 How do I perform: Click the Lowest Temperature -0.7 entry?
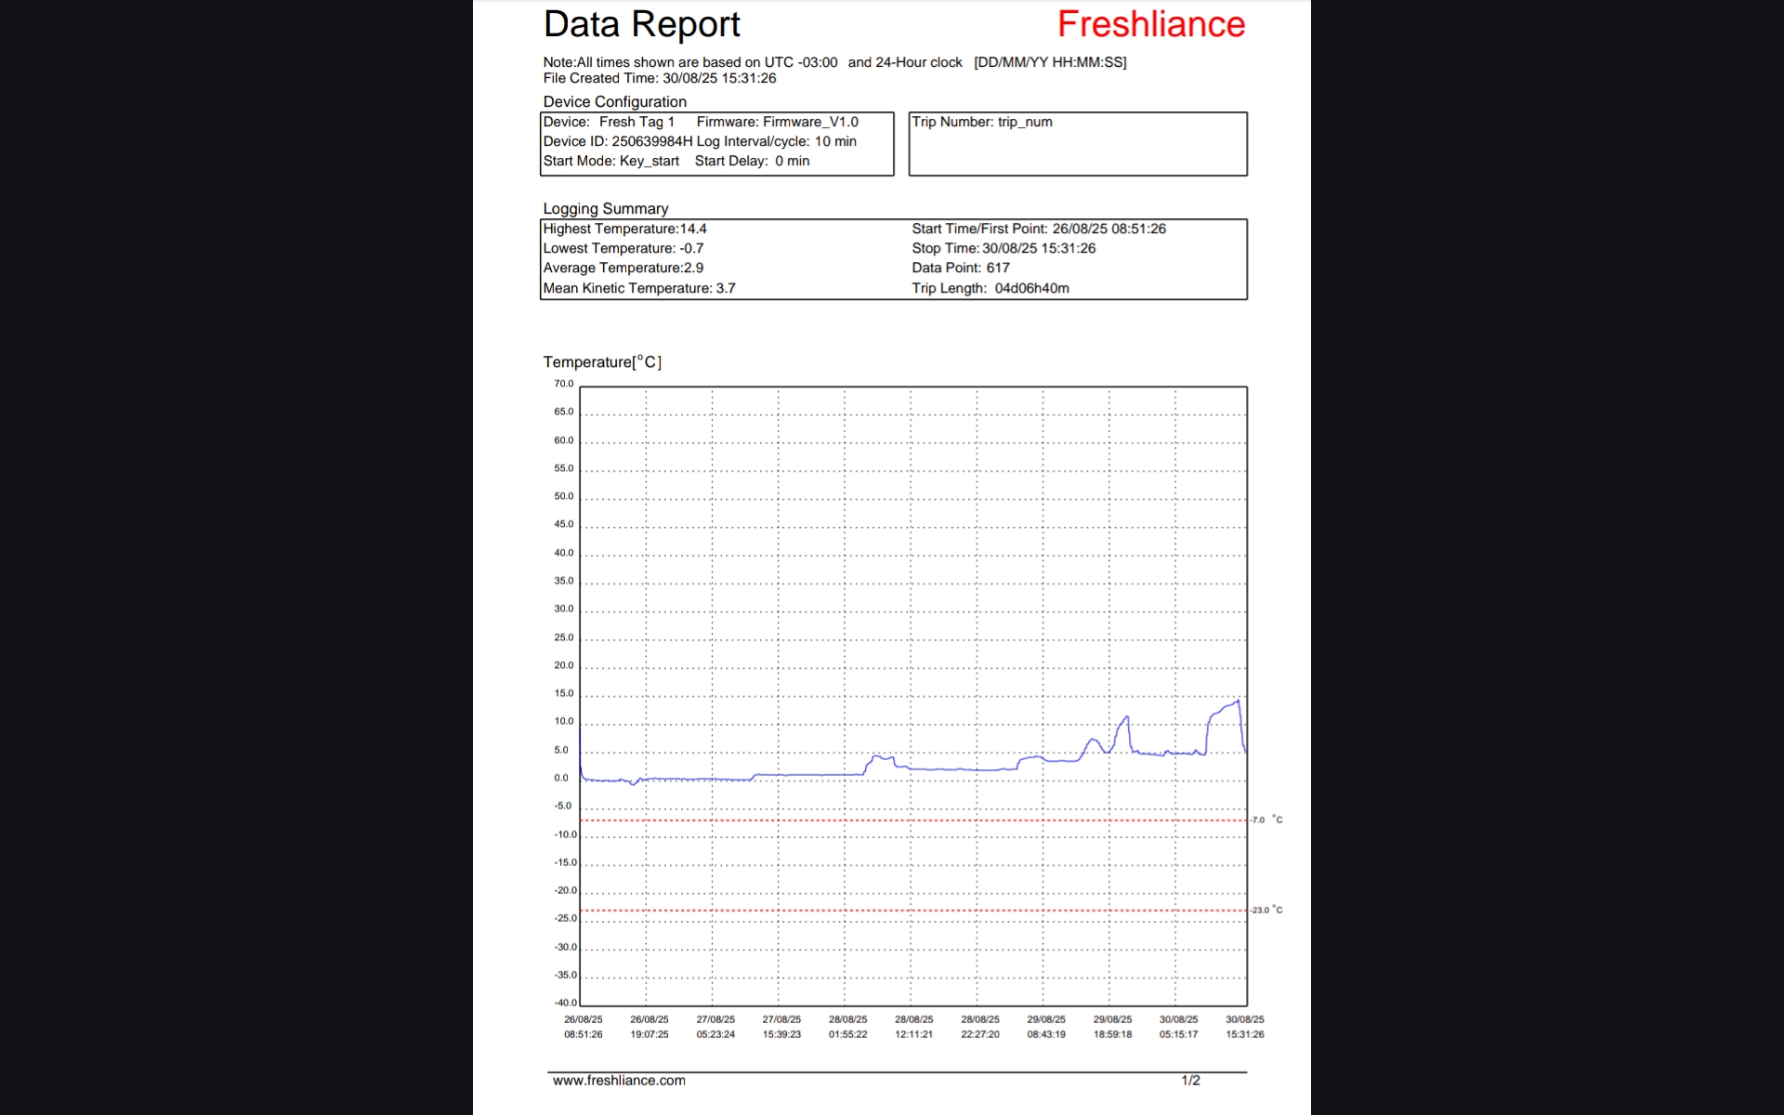623,248
